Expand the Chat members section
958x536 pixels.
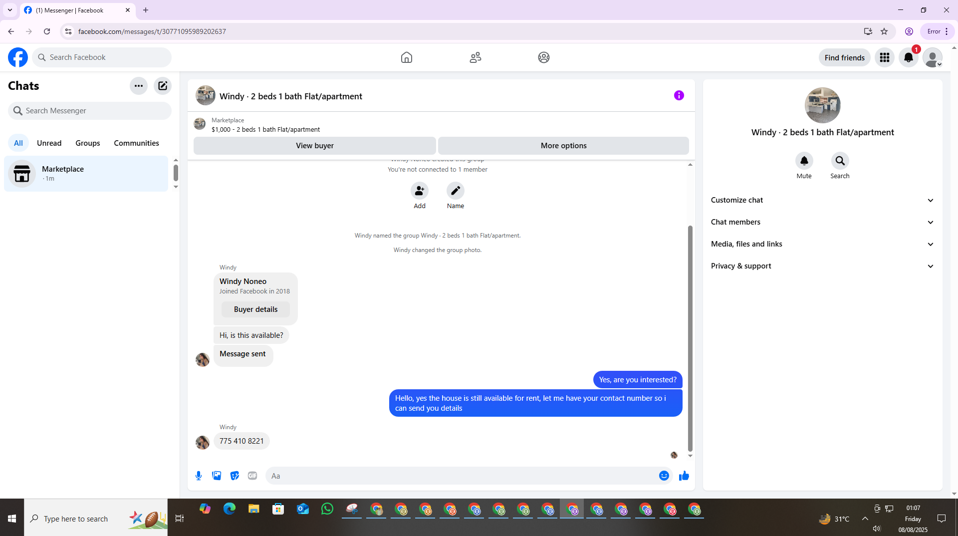pyautogui.click(x=822, y=222)
